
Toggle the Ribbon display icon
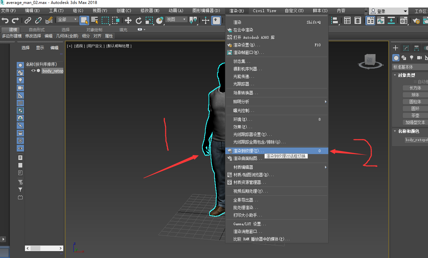click(x=371, y=21)
